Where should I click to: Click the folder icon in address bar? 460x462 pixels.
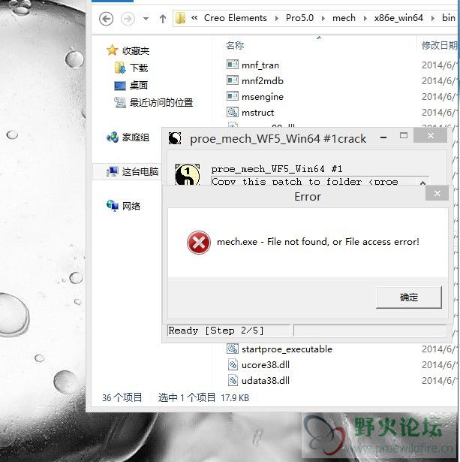[180, 18]
